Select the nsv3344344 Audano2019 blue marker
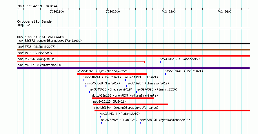The width and height of the screenshot is (258, 134). (100, 117)
